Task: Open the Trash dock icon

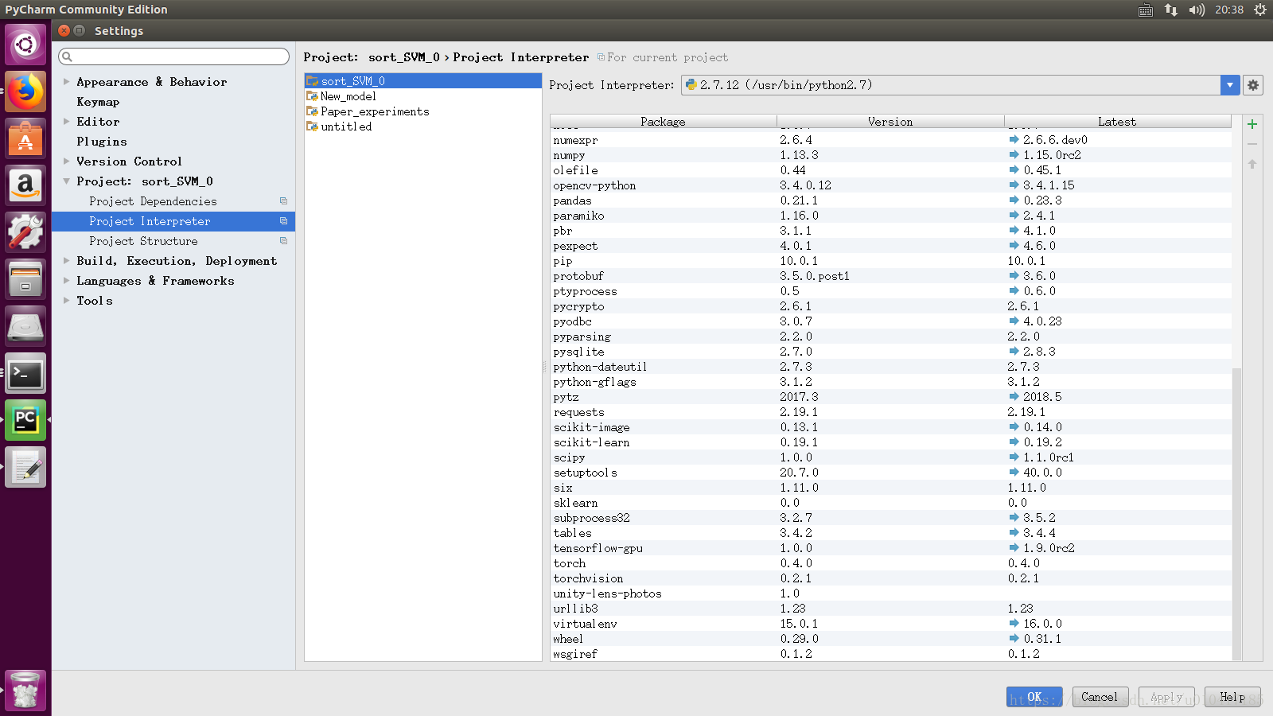Action: point(25,691)
